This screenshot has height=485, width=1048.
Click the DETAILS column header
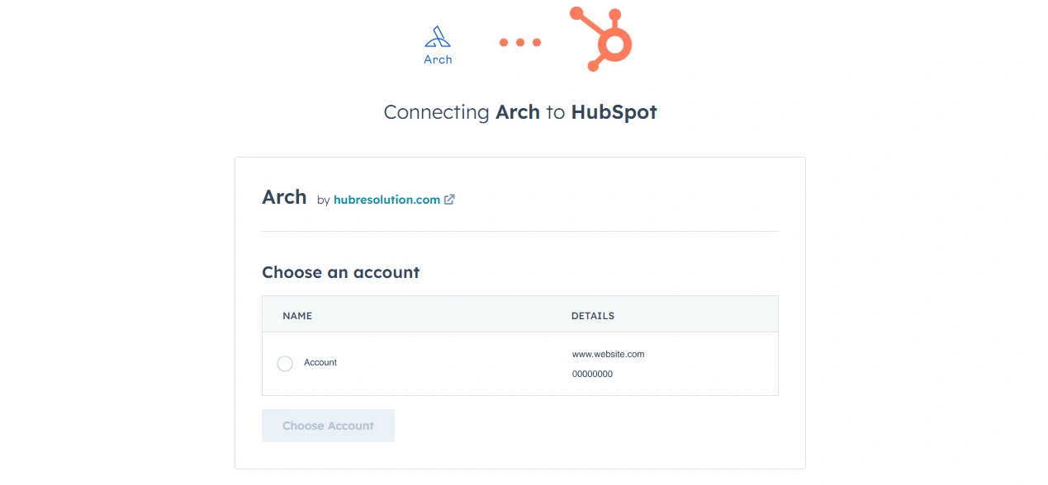point(593,316)
